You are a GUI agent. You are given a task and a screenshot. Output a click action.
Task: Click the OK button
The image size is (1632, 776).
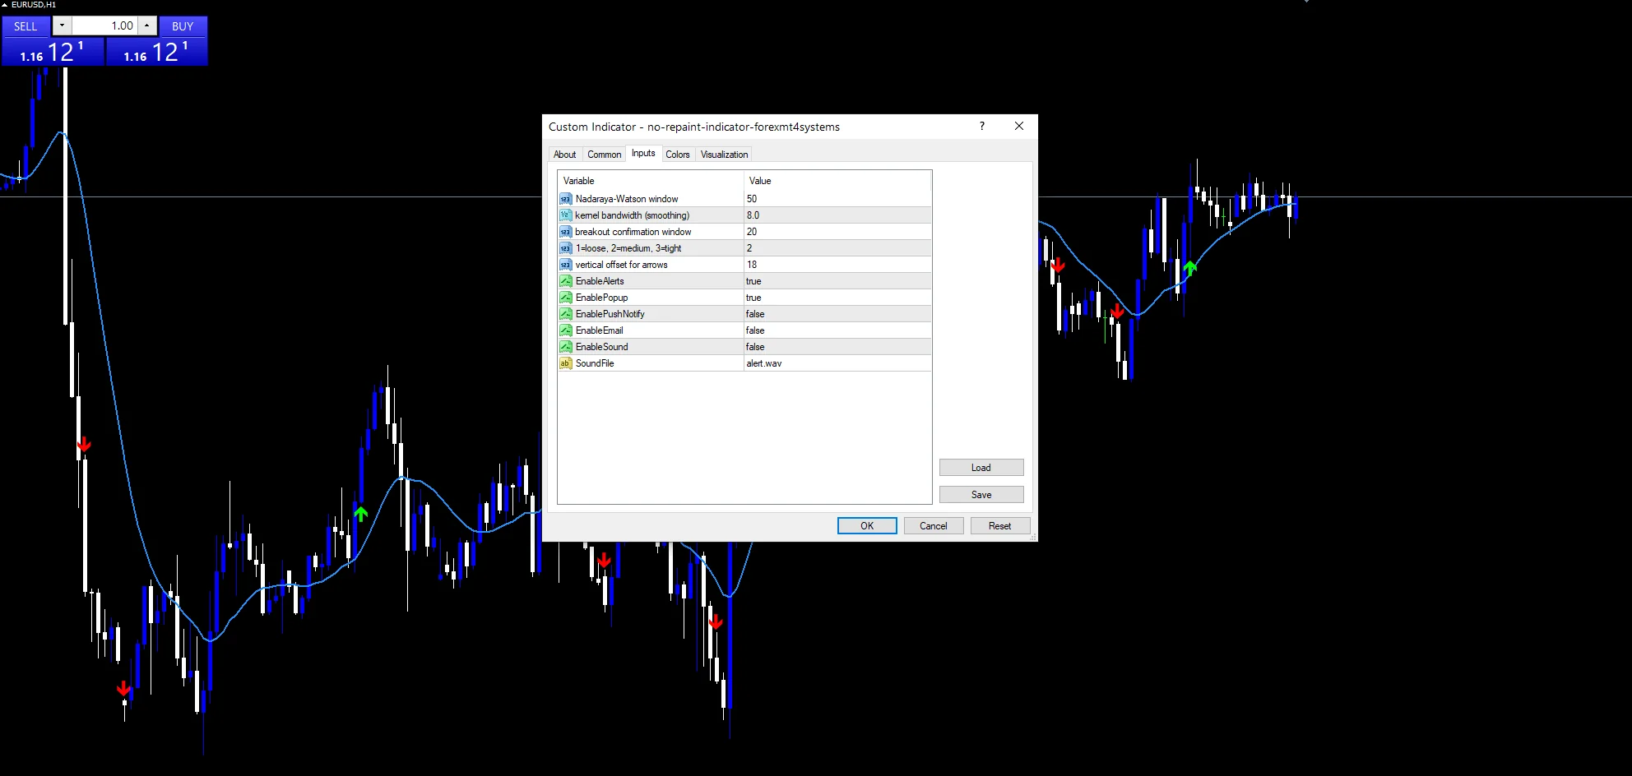click(x=867, y=526)
